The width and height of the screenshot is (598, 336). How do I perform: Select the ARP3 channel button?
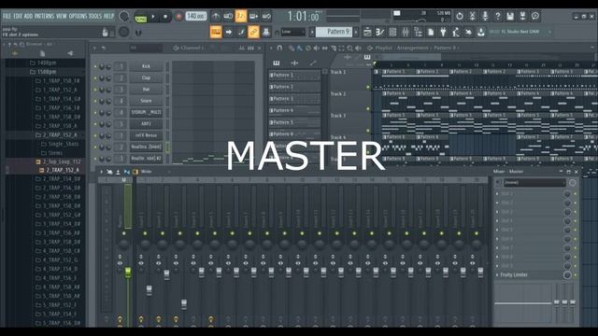click(x=146, y=124)
